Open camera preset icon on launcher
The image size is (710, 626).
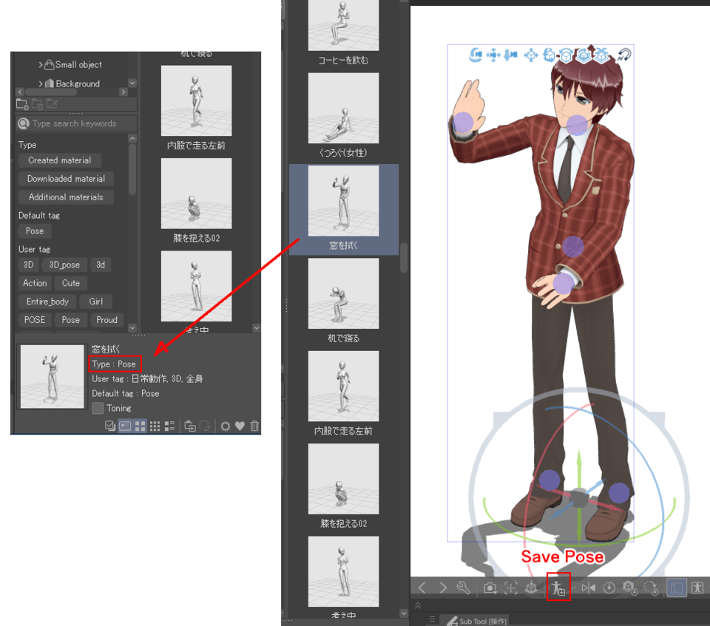490,588
